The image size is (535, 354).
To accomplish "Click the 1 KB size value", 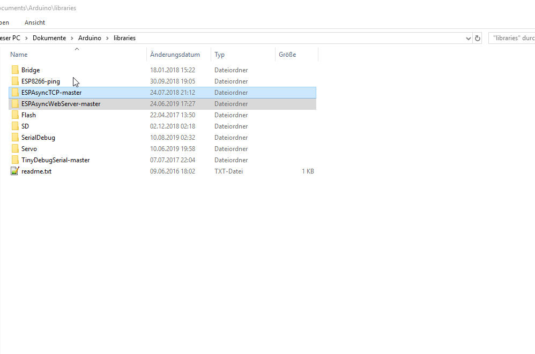I will (x=308, y=171).
